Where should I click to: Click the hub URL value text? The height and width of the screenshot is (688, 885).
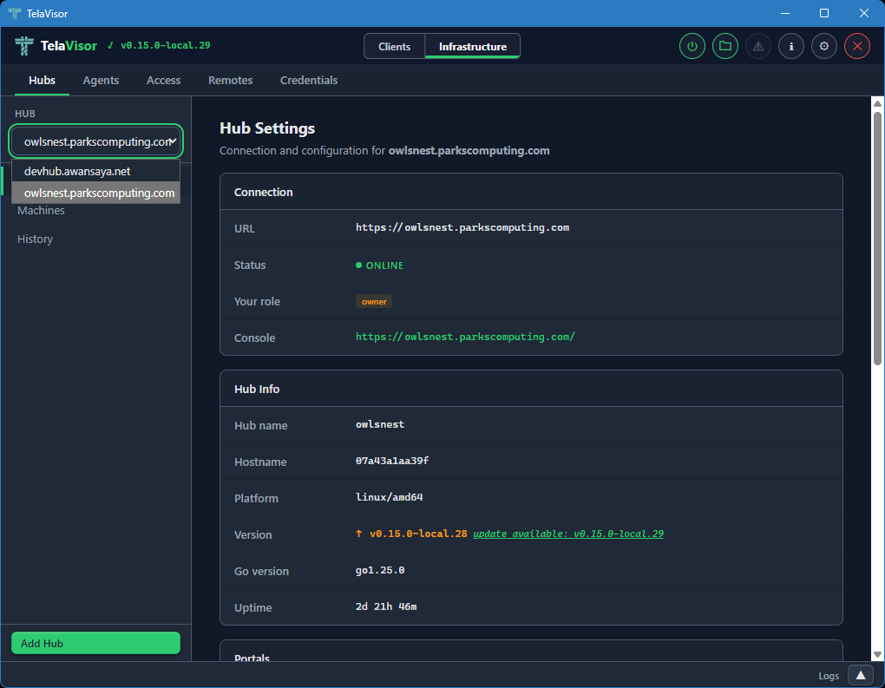462,227
